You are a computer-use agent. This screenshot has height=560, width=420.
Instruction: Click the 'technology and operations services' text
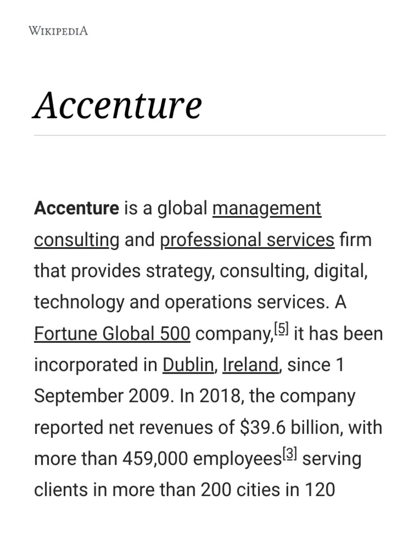(x=181, y=302)
